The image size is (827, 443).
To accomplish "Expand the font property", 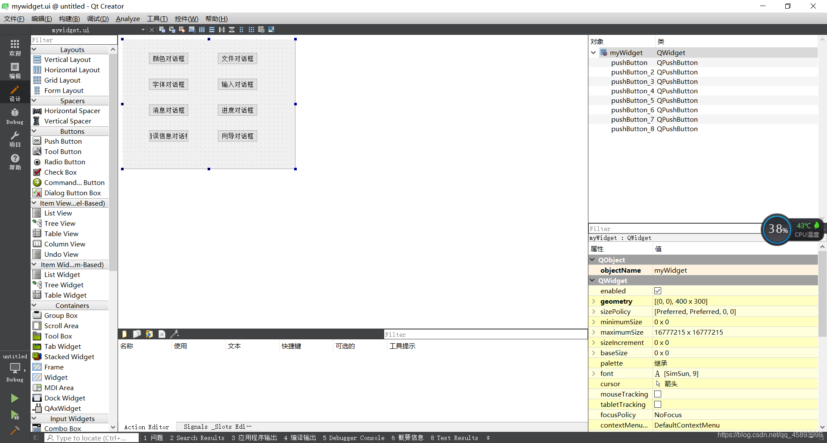I will click(x=594, y=374).
